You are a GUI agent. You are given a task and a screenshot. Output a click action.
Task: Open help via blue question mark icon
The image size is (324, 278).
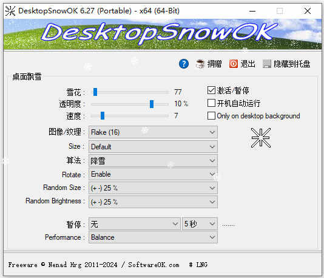[184, 64]
